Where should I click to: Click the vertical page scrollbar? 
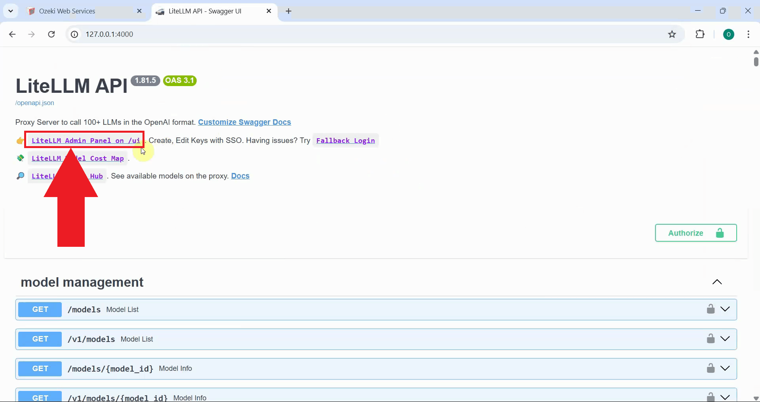pyautogui.click(x=756, y=62)
